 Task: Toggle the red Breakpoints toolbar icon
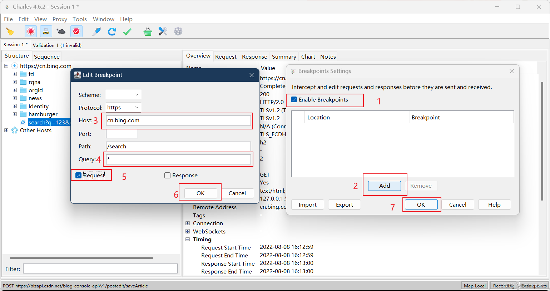pyautogui.click(x=76, y=31)
